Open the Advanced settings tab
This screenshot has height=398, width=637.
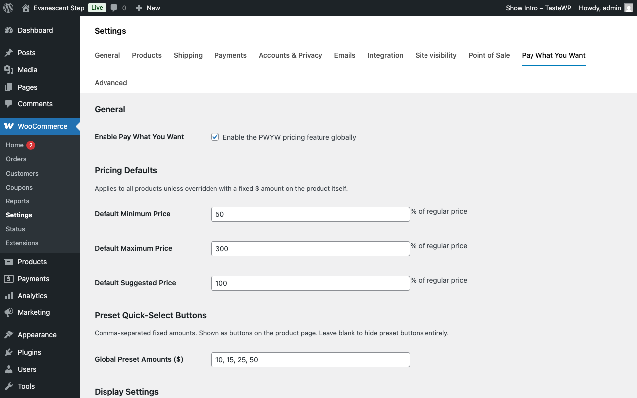(x=111, y=83)
